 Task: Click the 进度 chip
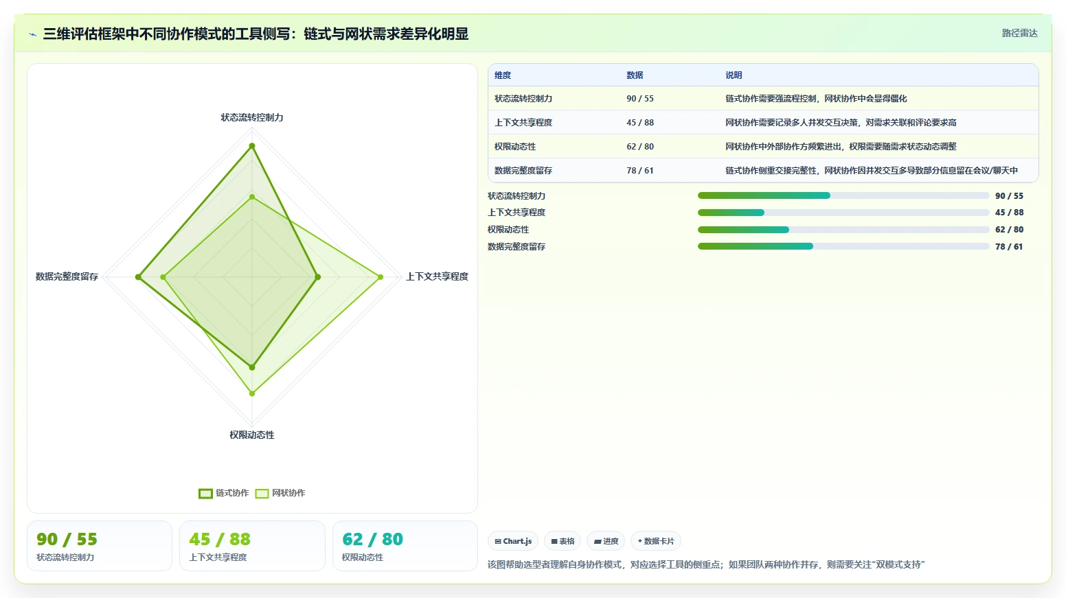(606, 541)
